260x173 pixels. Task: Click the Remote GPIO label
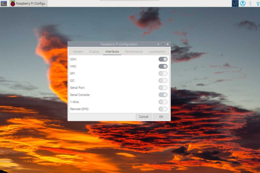[80, 109]
